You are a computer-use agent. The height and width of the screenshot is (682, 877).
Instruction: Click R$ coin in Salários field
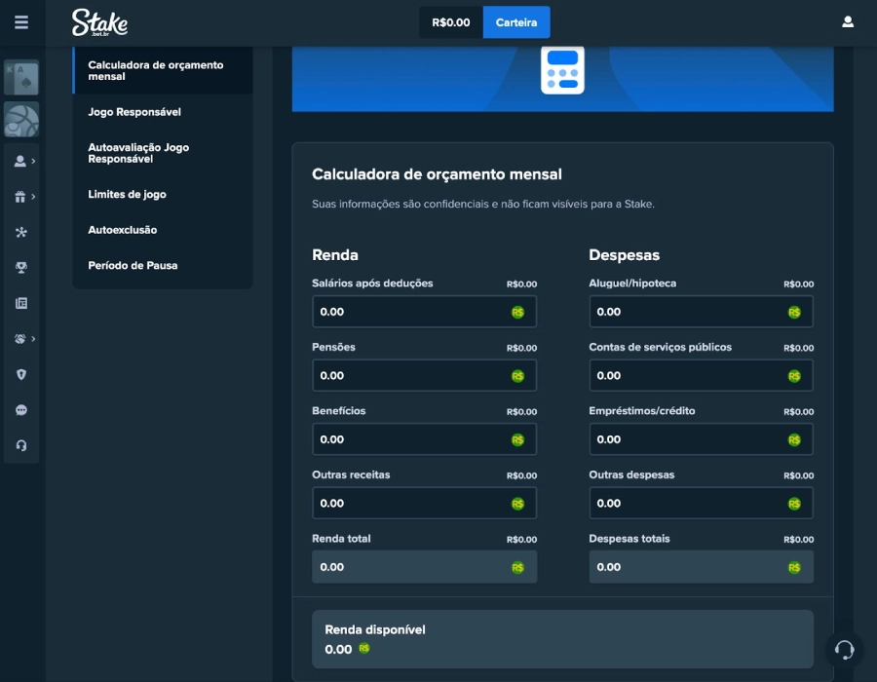[518, 312]
